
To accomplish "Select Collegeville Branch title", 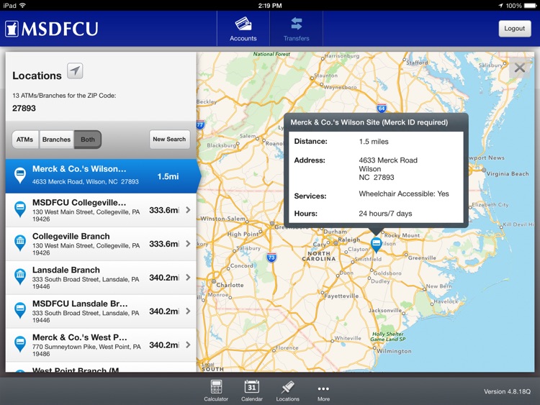I will [71, 237].
